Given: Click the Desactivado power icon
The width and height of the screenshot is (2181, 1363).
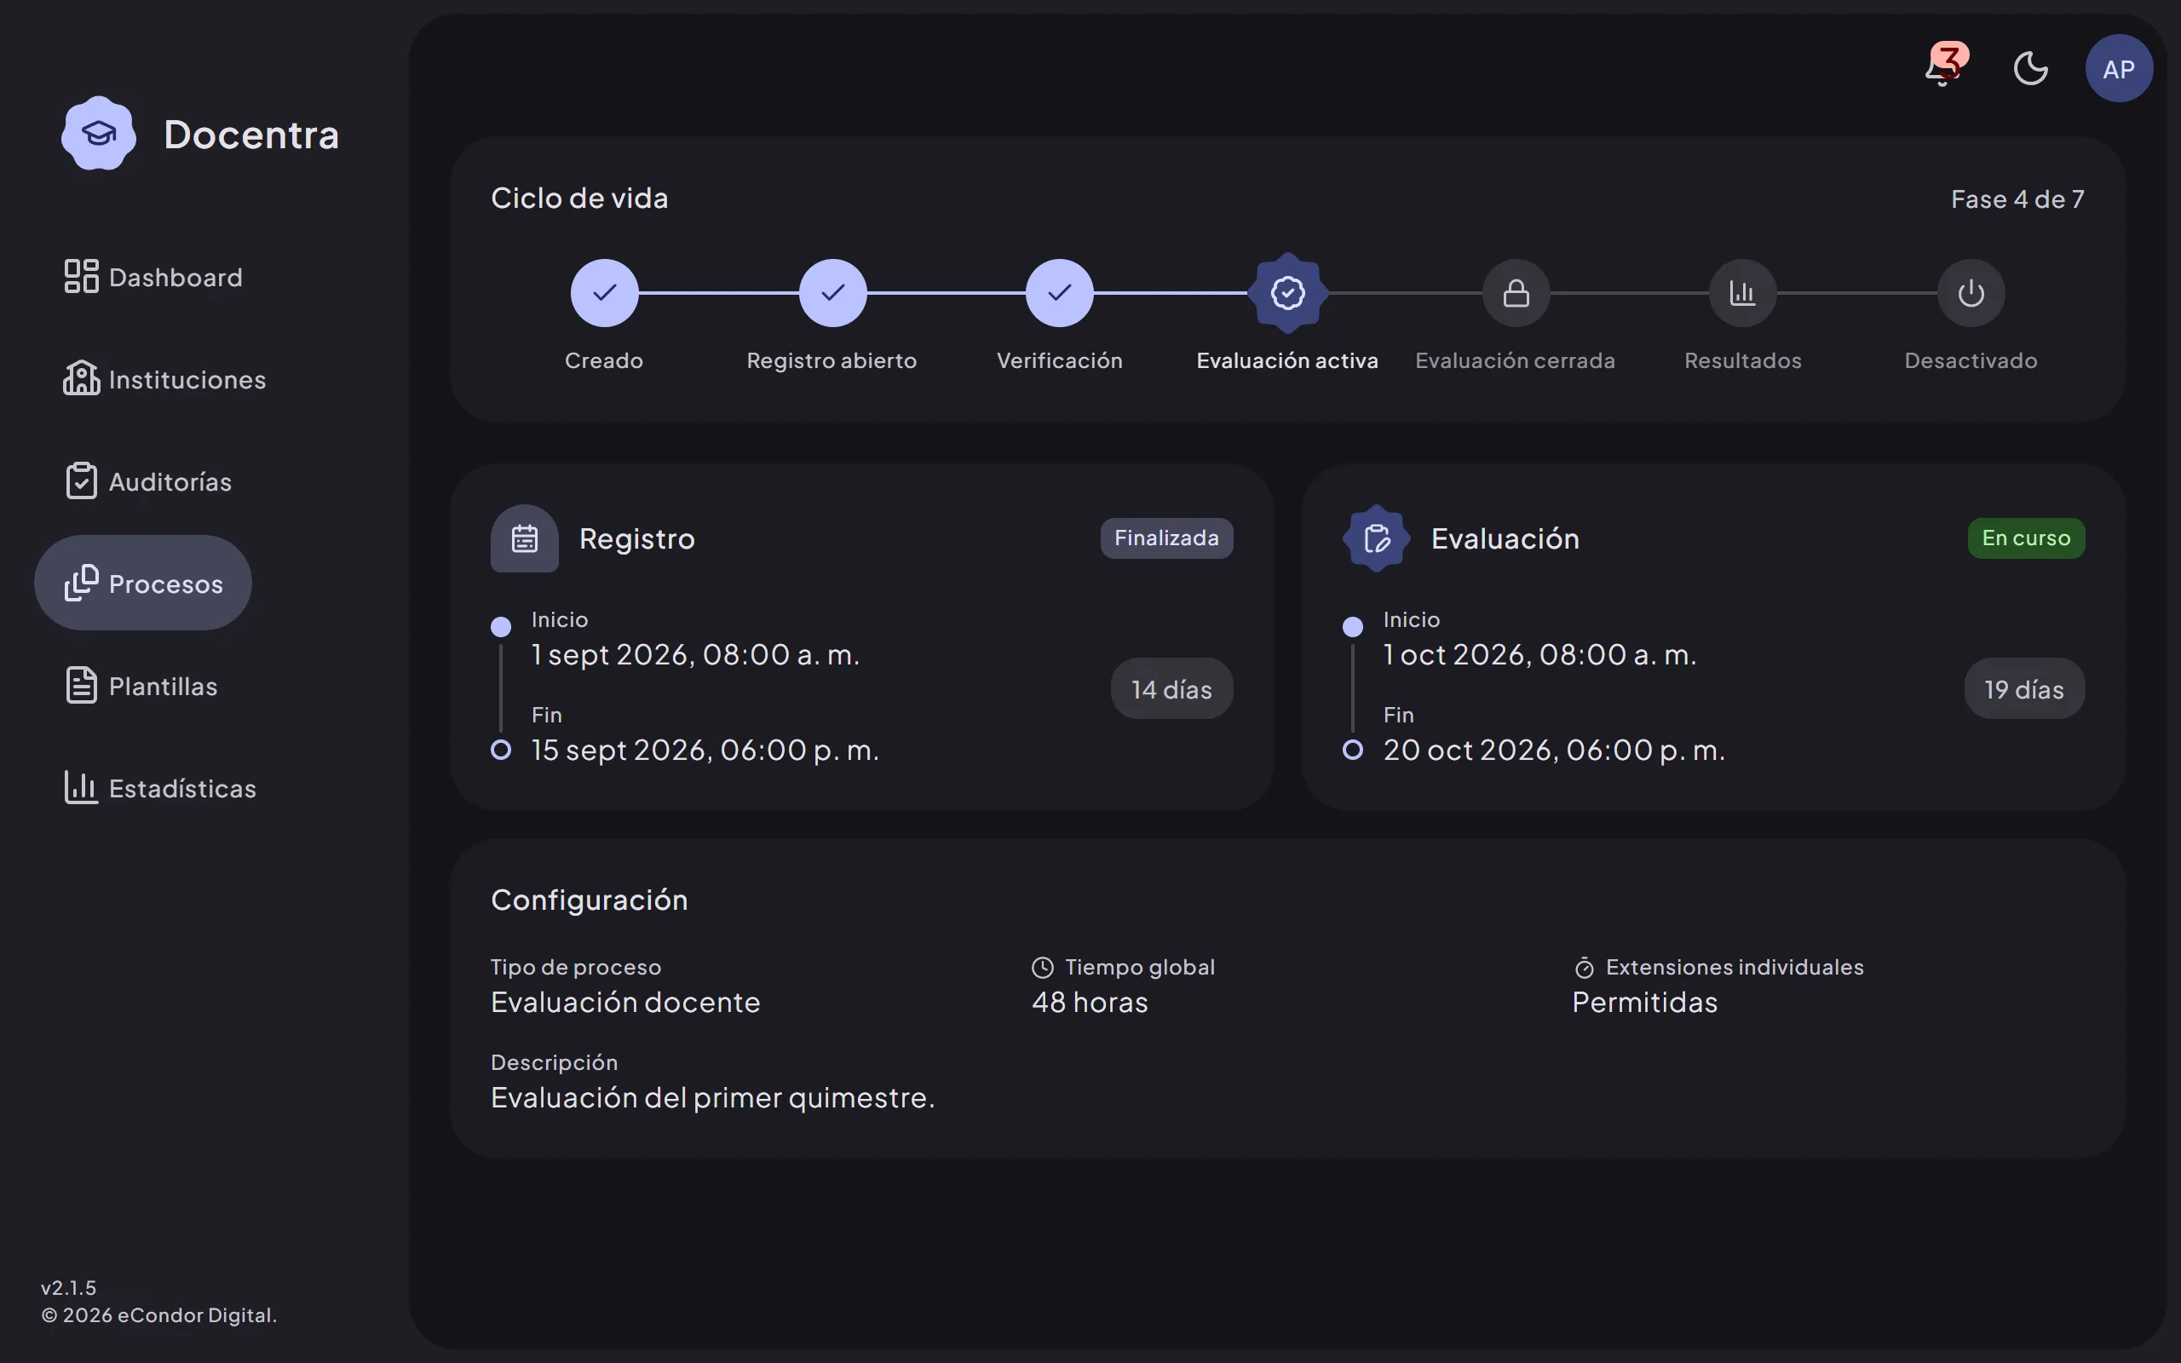Looking at the screenshot, I should [x=1971, y=293].
